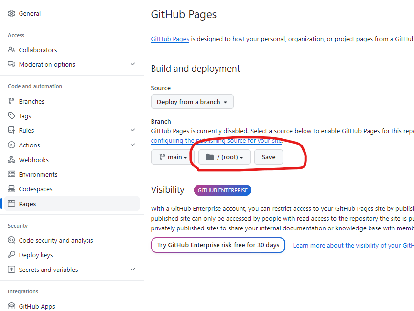Open Learn more about visibility link
The width and height of the screenshot is (414, 311).
coord(353,245)
